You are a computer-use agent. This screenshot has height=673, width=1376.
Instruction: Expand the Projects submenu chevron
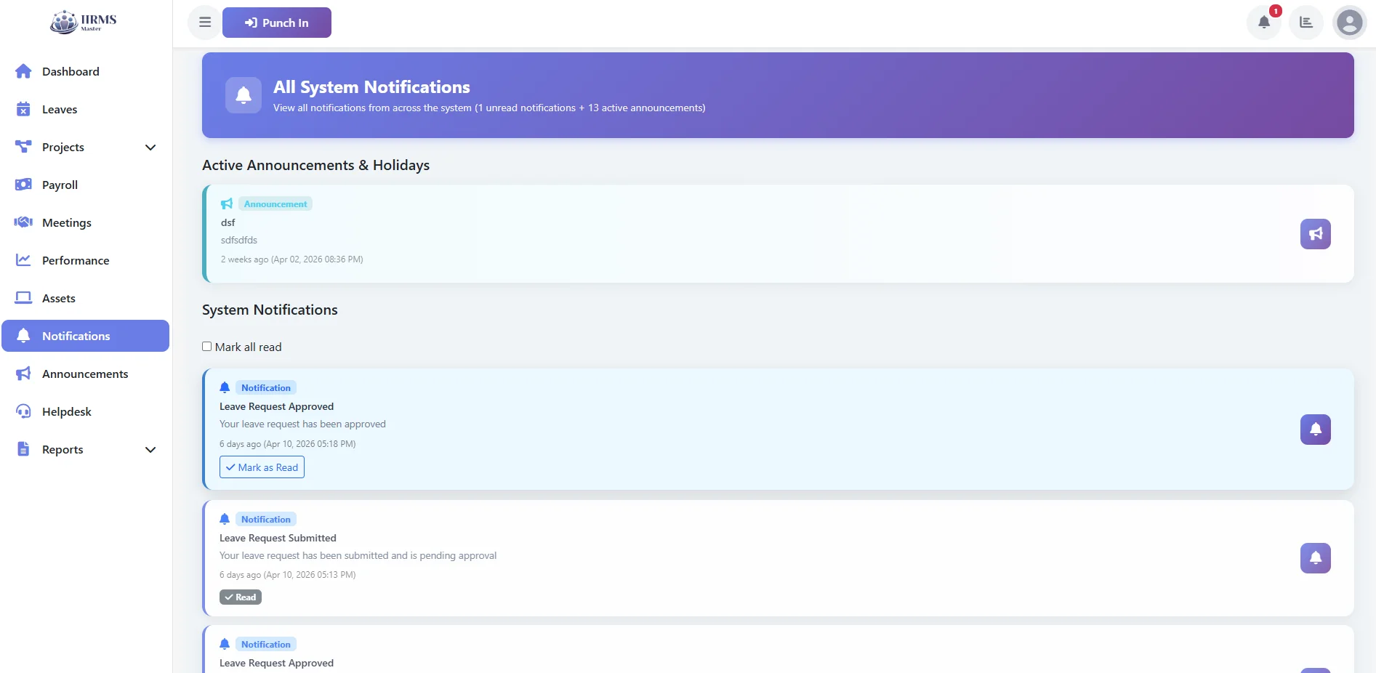click(x=150, y=148)
